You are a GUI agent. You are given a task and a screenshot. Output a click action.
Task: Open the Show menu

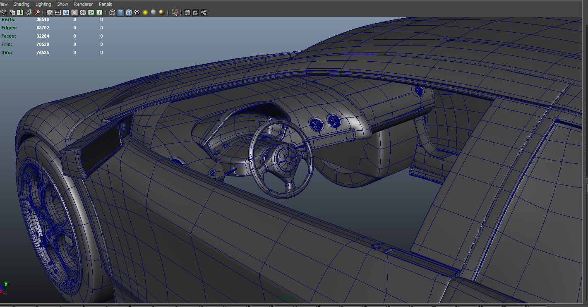coord(62,4)
